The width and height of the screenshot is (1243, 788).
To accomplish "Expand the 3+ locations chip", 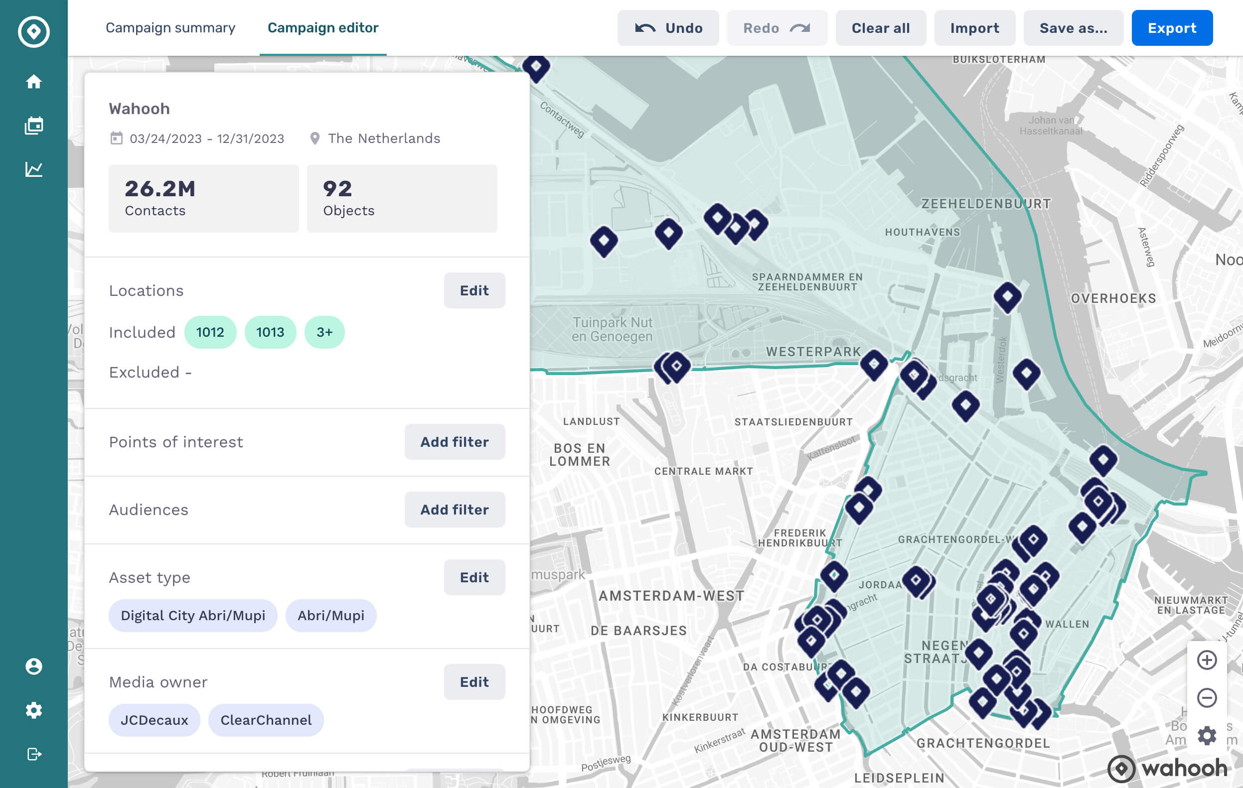I will [x=324, y=332].
